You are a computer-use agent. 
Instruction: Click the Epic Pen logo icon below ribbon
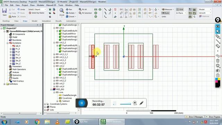(x=218, y=20)
